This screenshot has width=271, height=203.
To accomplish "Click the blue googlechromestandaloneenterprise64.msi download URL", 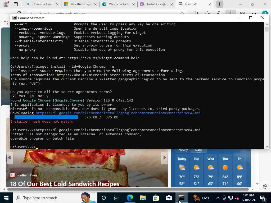I will [118, 113].
